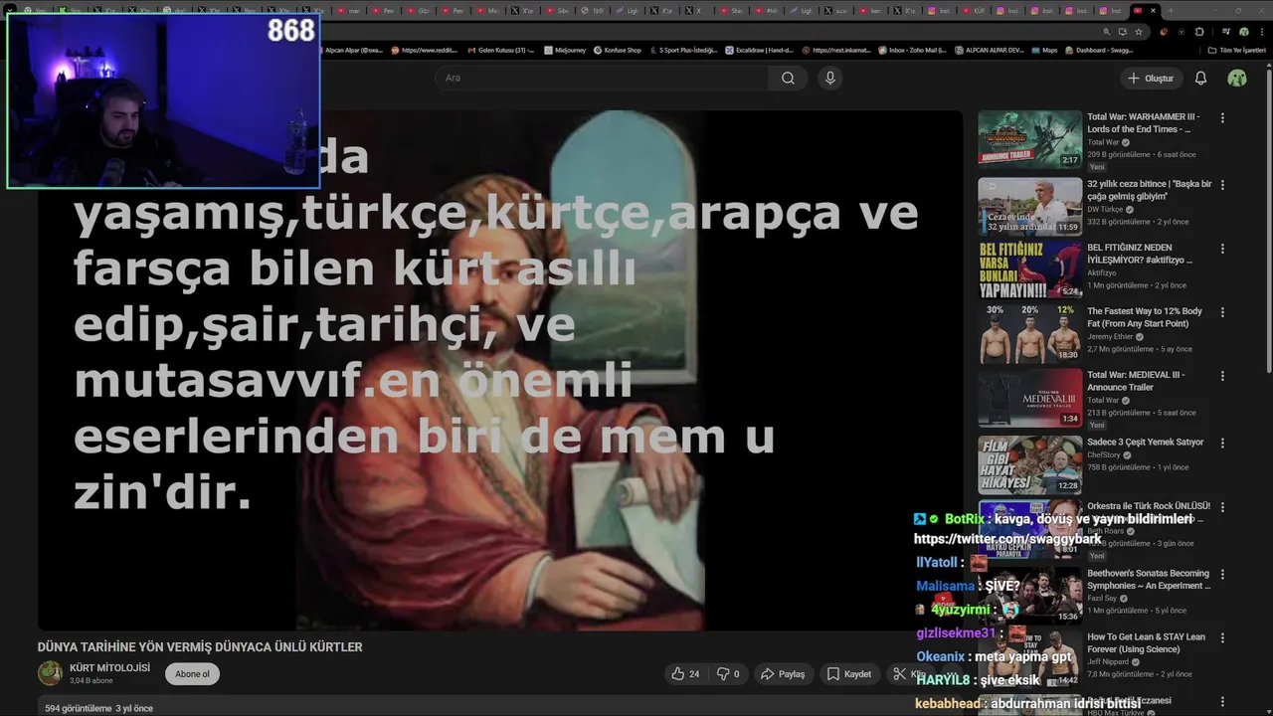Open the browser three-dot menu

(1261, 31)
